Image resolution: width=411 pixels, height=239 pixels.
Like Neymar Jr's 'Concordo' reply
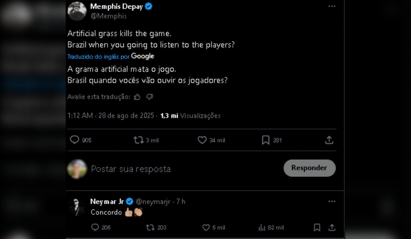point(206,227)
